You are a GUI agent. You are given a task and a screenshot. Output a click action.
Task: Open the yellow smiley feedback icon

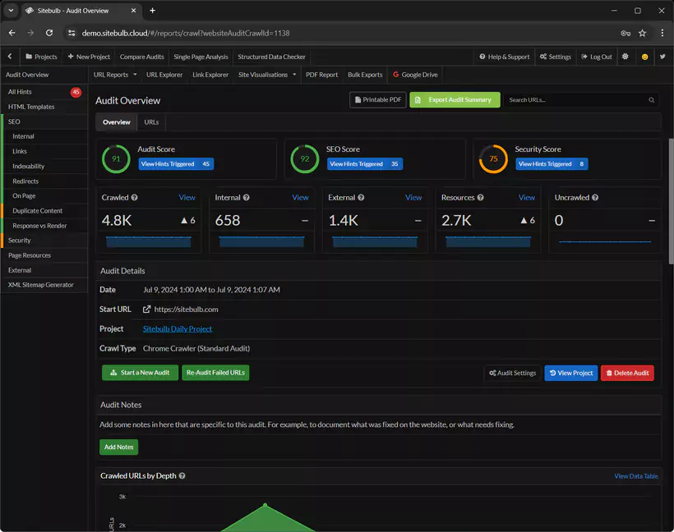644,57
